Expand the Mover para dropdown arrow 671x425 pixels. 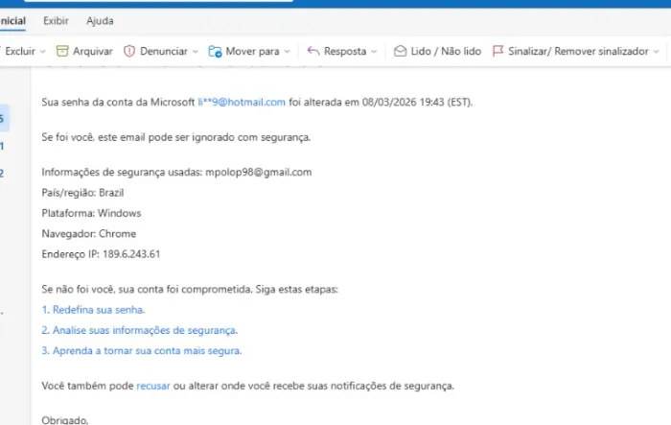pyautogui.click(x=288, y=52)
